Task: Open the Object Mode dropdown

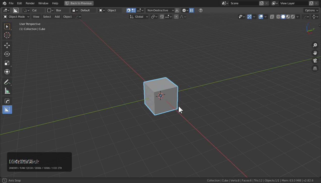Action: [x=16, y=17]
